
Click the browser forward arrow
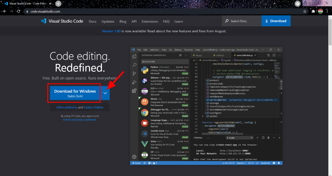click(x=12, y=11)
